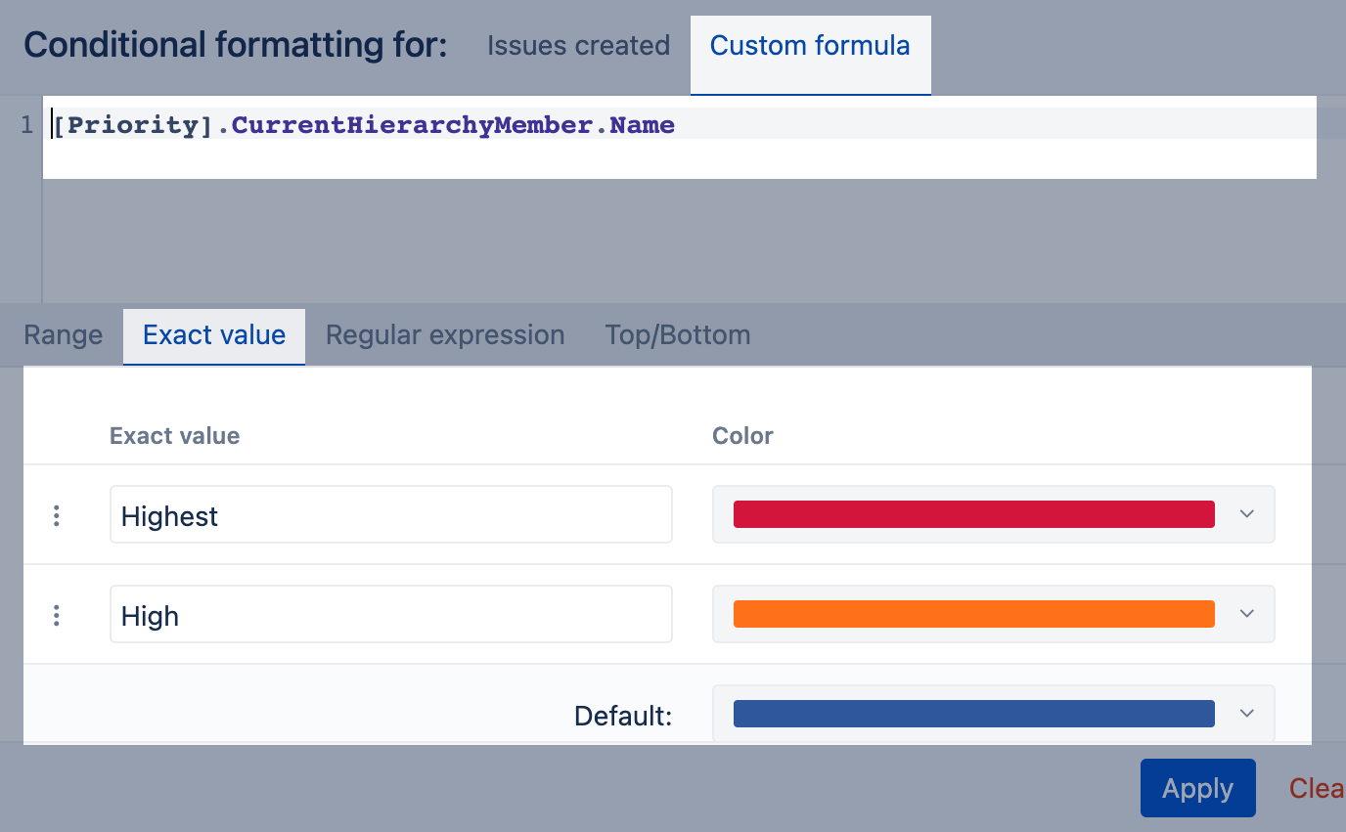Open the Range formatting tab

[x=63, y=335]
